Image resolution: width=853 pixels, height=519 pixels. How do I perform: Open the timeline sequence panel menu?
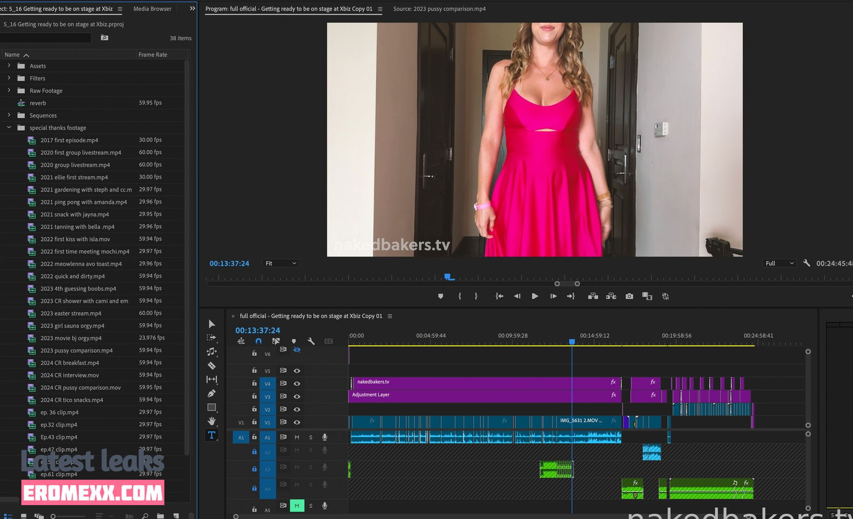pos(390,316)
